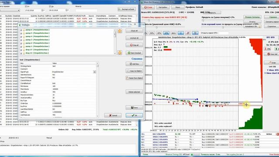Toggle checkbox for pump 3 strategy
279x157 pixels.
pos(21,40)
